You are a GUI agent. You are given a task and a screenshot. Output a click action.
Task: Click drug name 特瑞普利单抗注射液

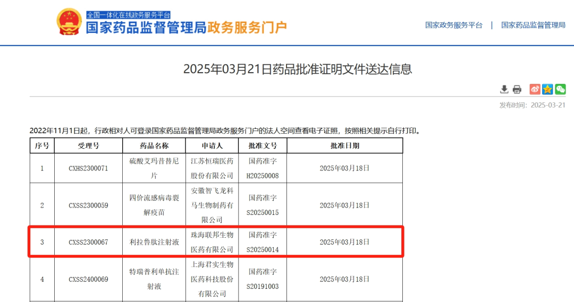[154, 279]
